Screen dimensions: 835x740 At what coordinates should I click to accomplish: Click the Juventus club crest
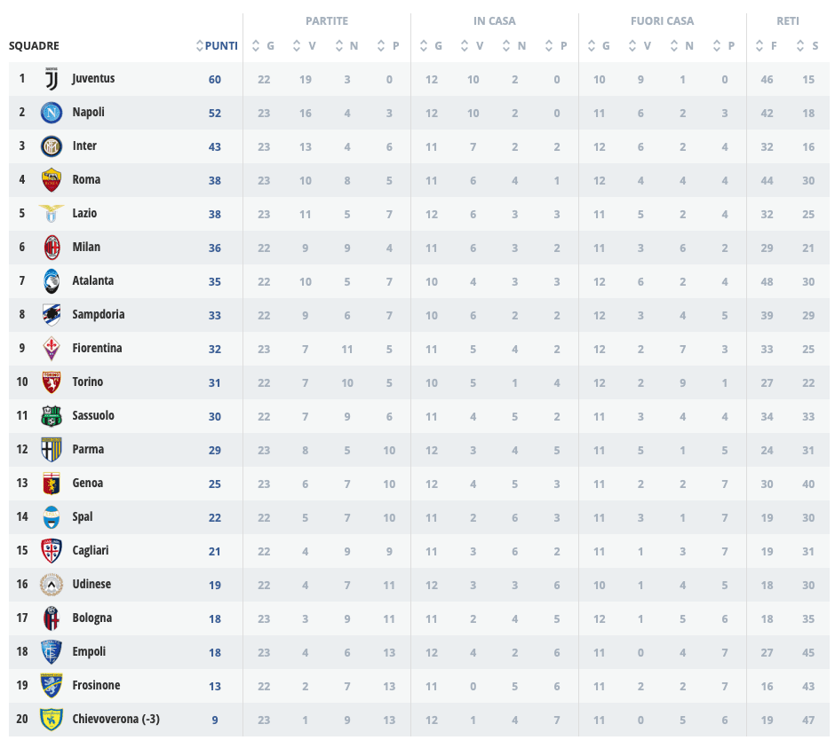[x=52, y=79]
